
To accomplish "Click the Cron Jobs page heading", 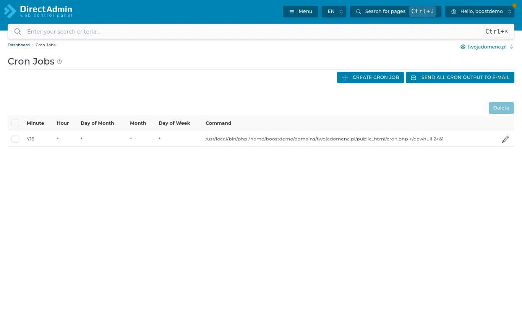I will click(x=31, y=61).
